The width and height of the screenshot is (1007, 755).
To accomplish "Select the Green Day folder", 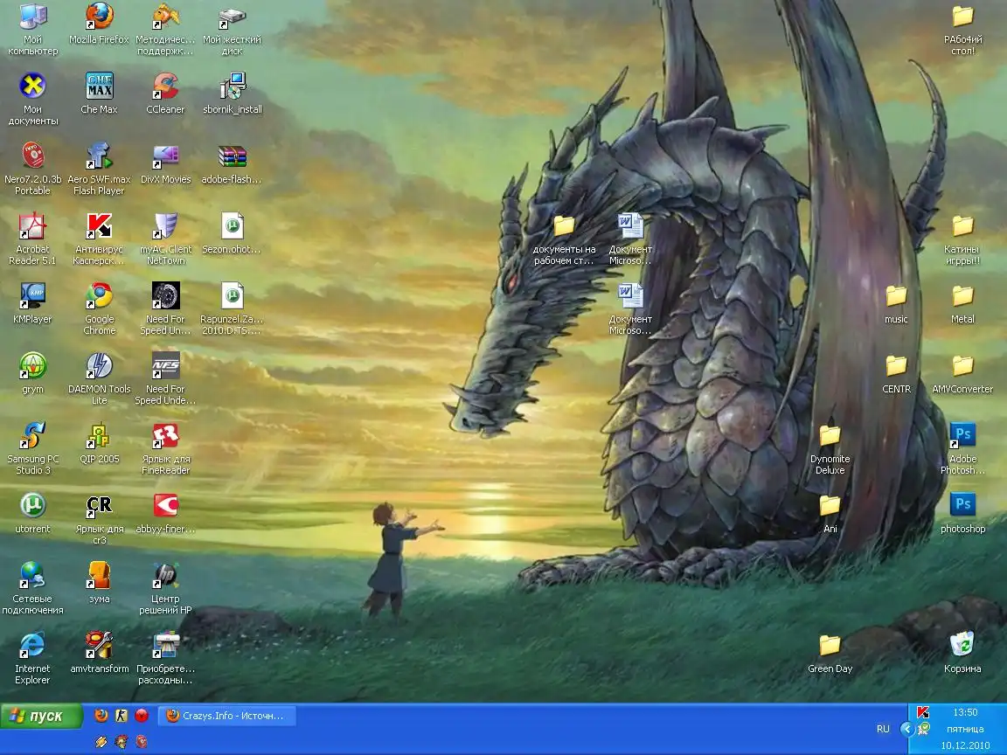I will (830, 646).
